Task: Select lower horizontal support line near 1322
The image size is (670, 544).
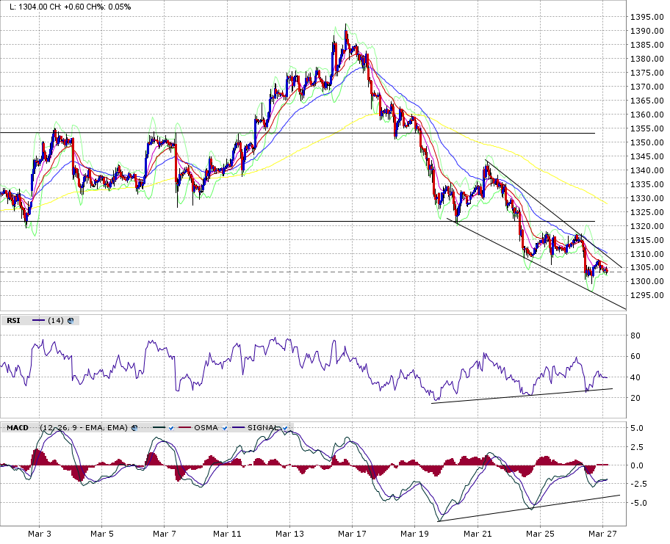Action: pyautogui.click(x=298, y=222)
